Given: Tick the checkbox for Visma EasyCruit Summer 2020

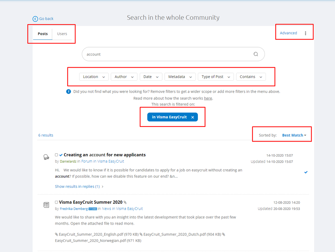Looking at the screenshot, I should tap(56, 202).
